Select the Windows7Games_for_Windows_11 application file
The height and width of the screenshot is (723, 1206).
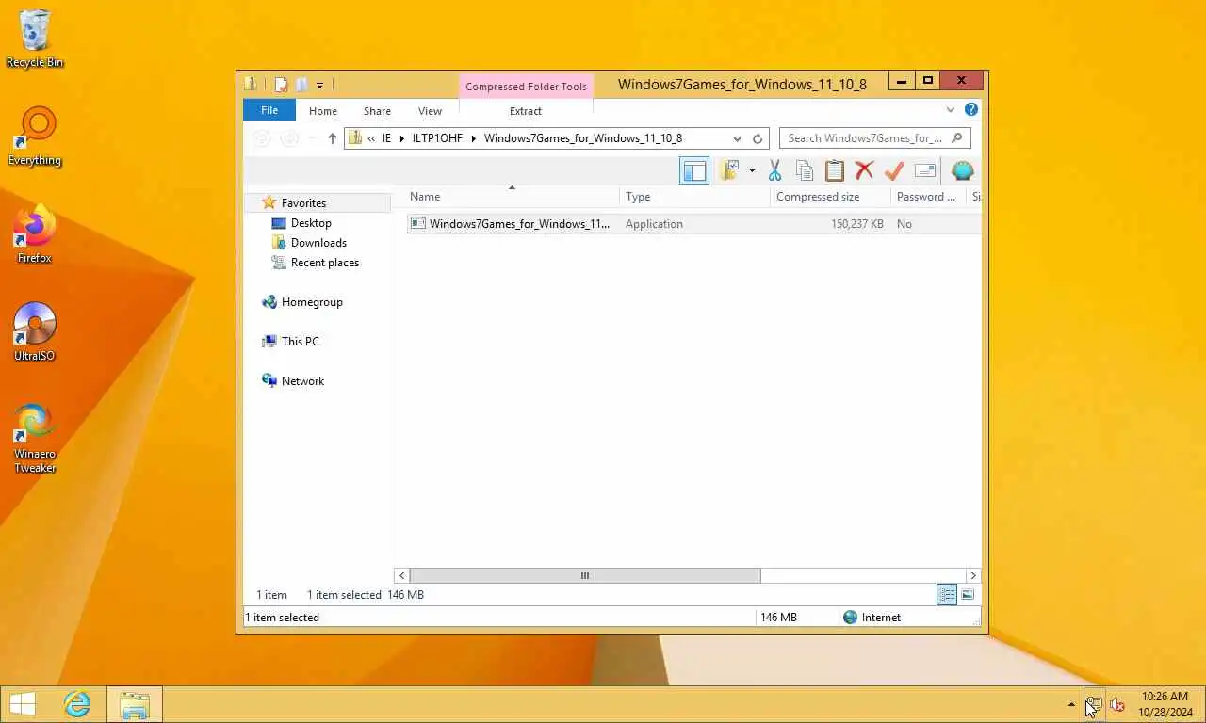pos(520,224)
